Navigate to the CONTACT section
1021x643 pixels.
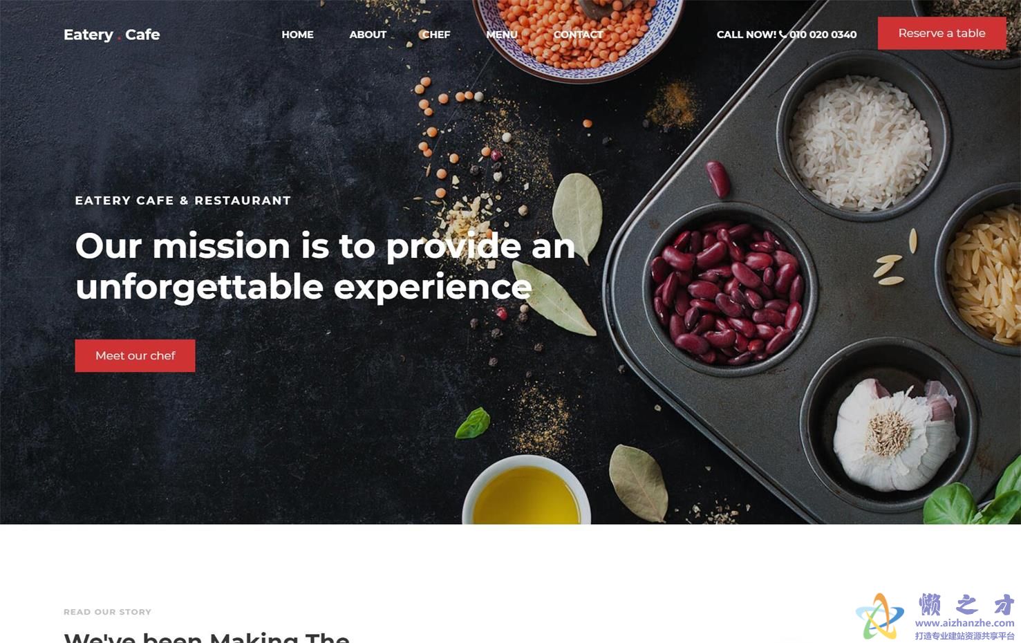(x=579, y=35)
